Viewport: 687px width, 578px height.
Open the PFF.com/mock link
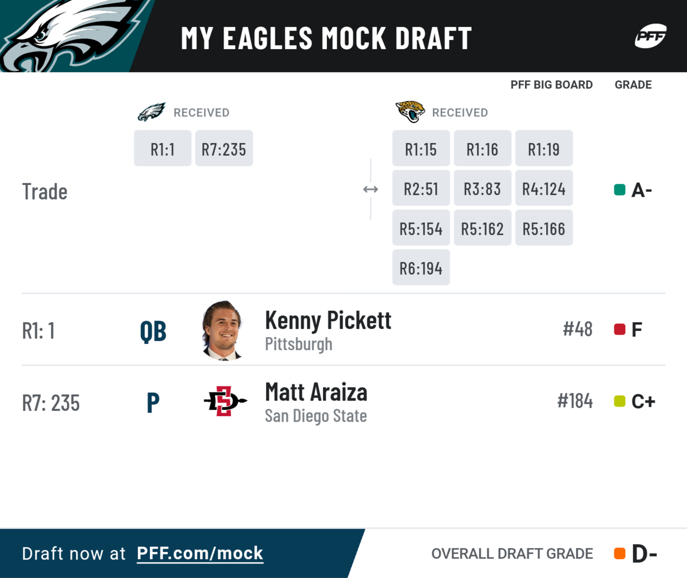[x=200, y=553]
